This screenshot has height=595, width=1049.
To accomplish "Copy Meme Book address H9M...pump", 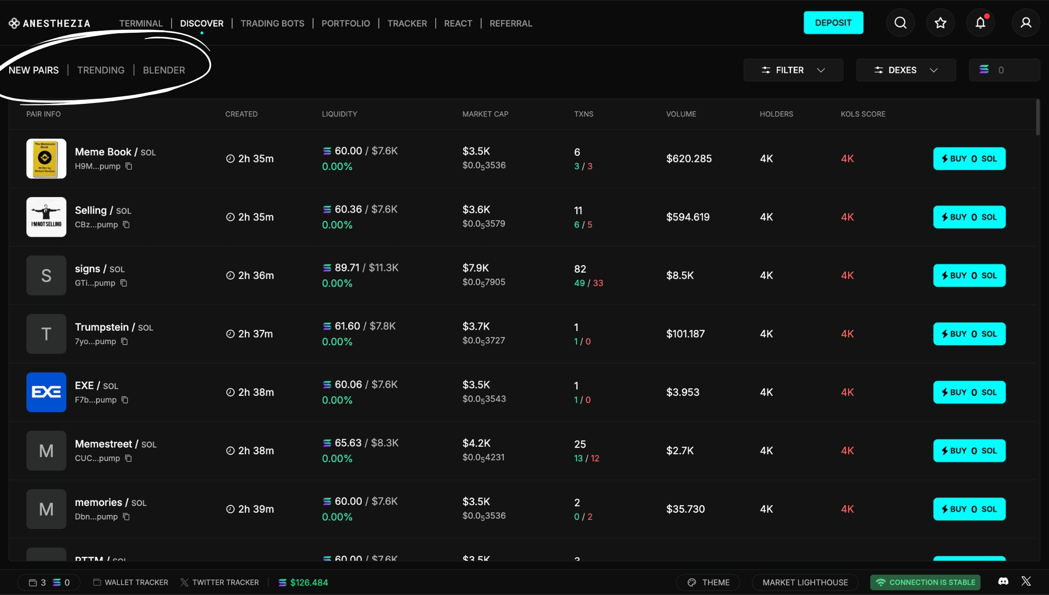I will point(129,166).
